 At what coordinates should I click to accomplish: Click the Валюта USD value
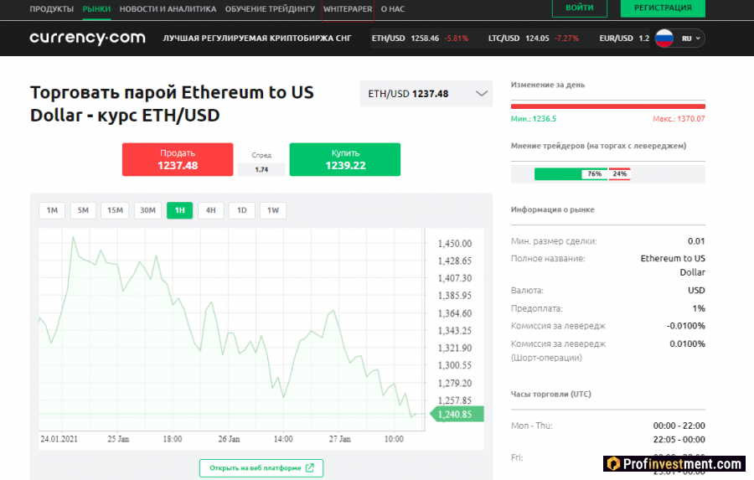point(696,290)
